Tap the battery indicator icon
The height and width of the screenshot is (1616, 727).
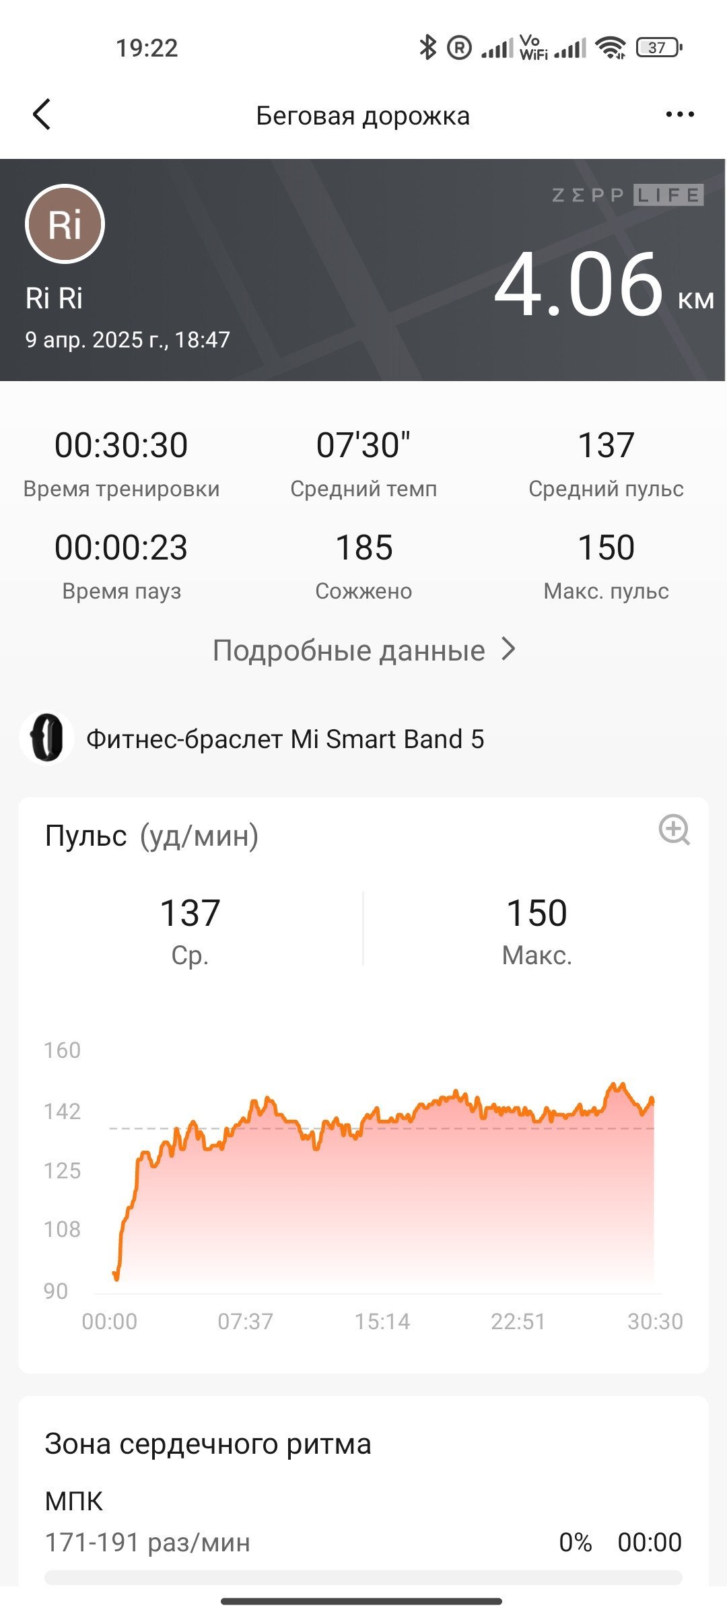click(659, 48)
